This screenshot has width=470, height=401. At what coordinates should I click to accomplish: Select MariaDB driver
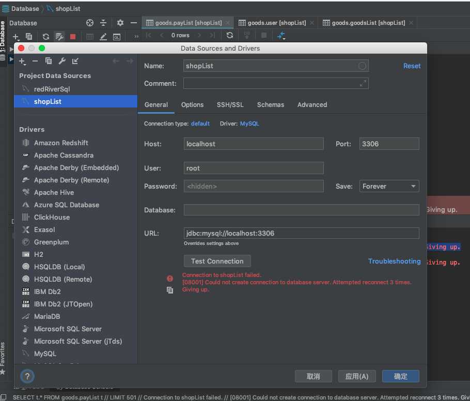click(75, 316)
